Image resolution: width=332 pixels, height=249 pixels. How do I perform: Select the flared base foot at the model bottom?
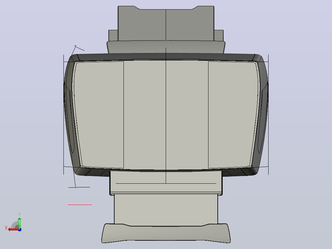coord(166,233)
